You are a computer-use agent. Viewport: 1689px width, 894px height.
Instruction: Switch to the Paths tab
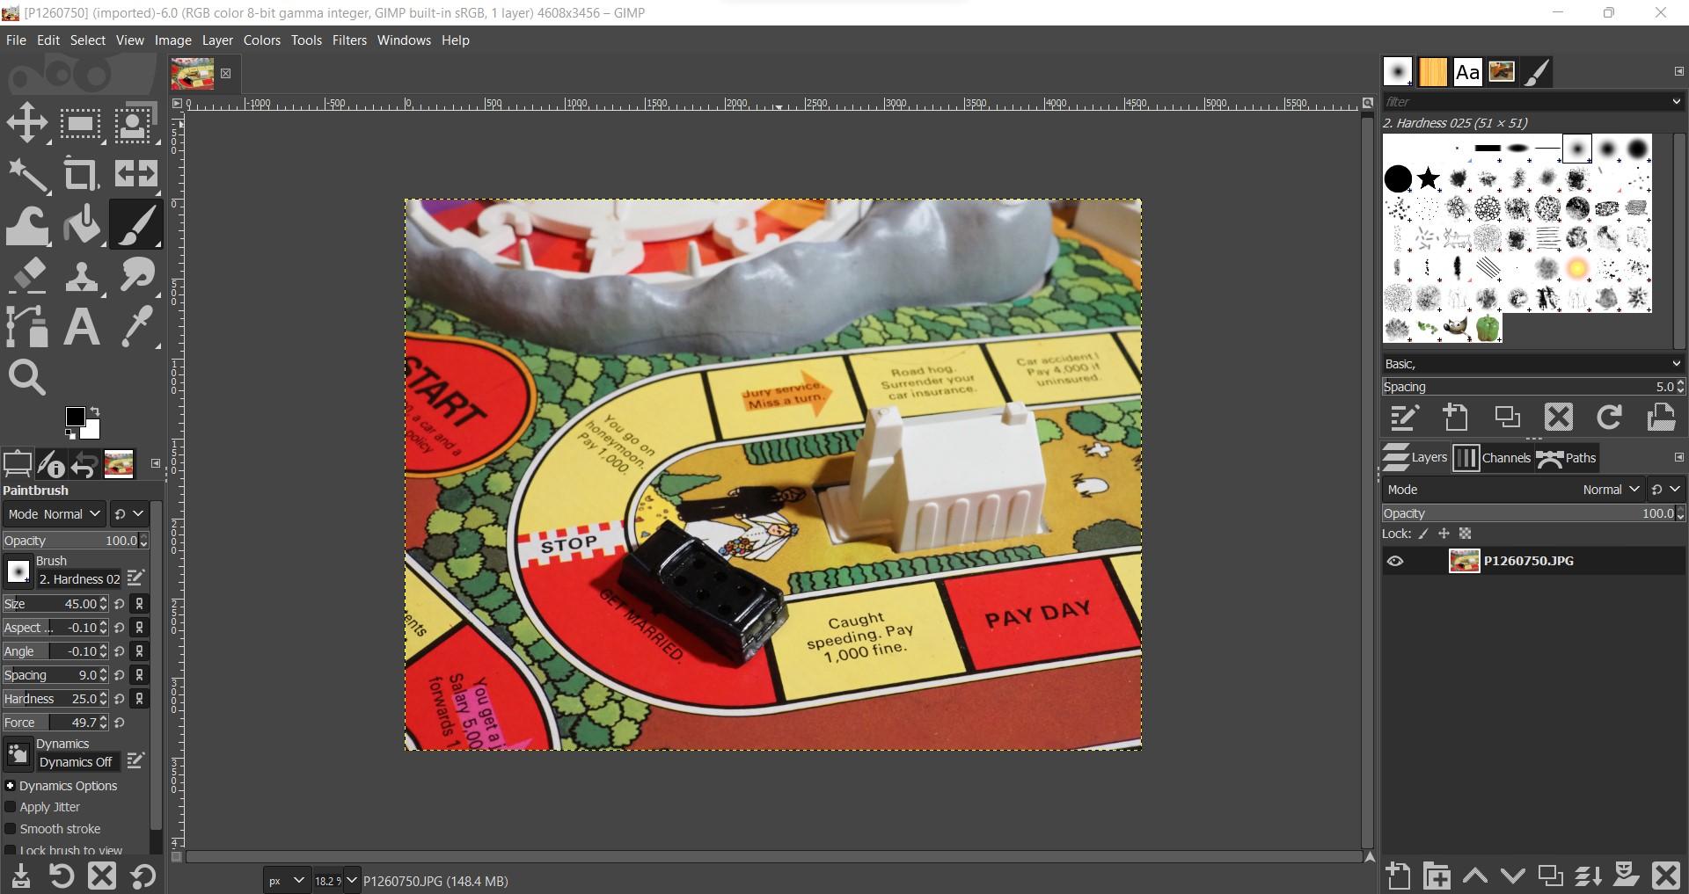tap(1566, 458)
